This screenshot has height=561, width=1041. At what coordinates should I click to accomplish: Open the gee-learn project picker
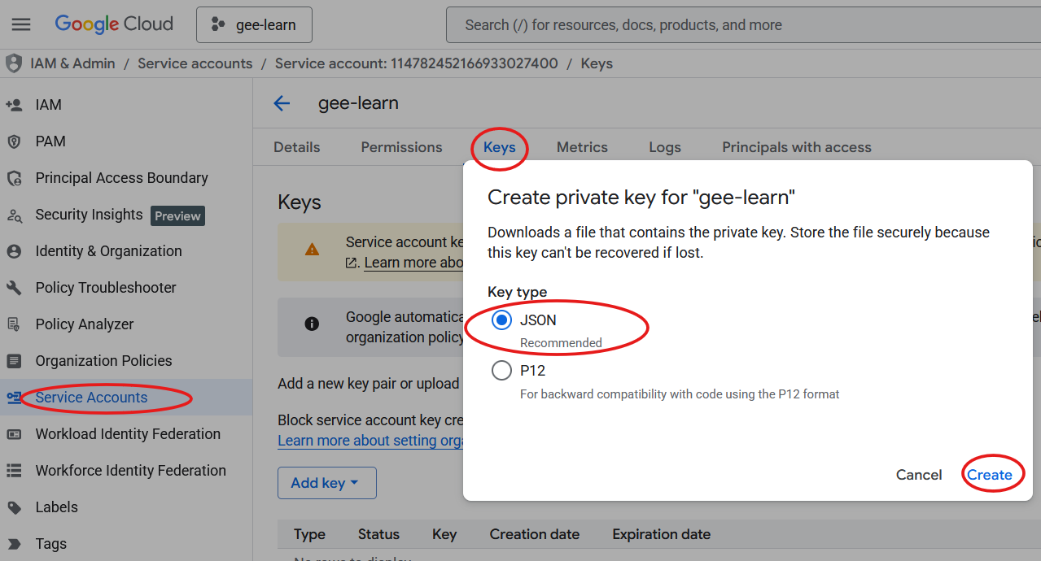(254, 24)
